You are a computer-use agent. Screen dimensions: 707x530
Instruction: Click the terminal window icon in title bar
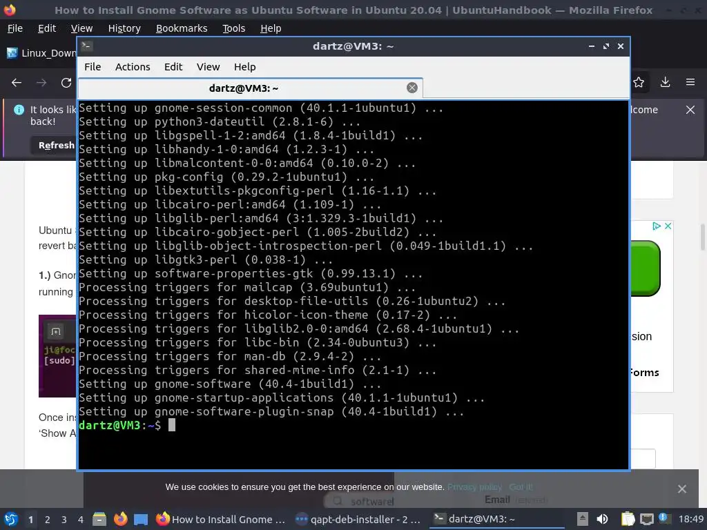(x=87, y=46)
